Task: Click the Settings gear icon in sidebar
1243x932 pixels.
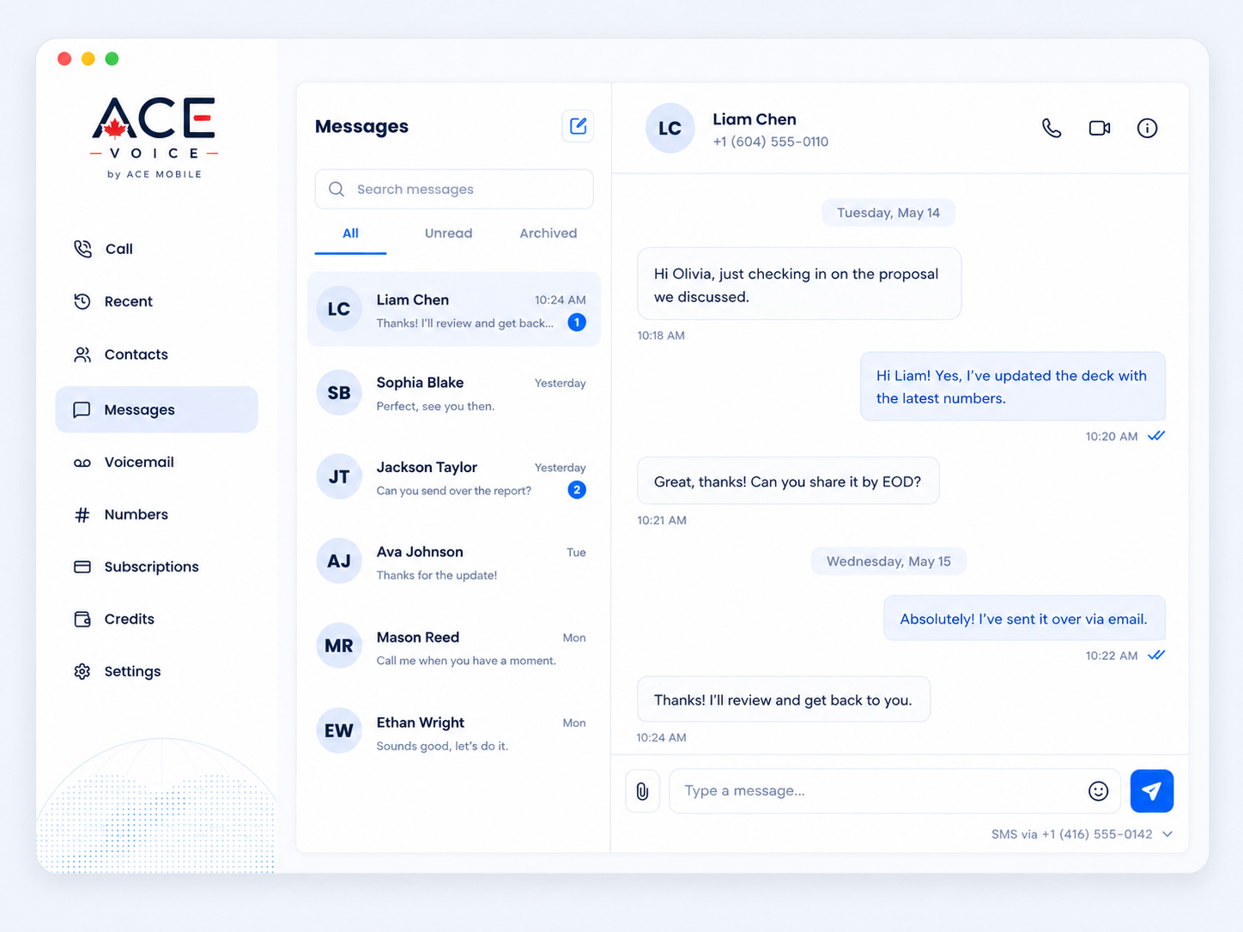Action: (x=82, y=672)
